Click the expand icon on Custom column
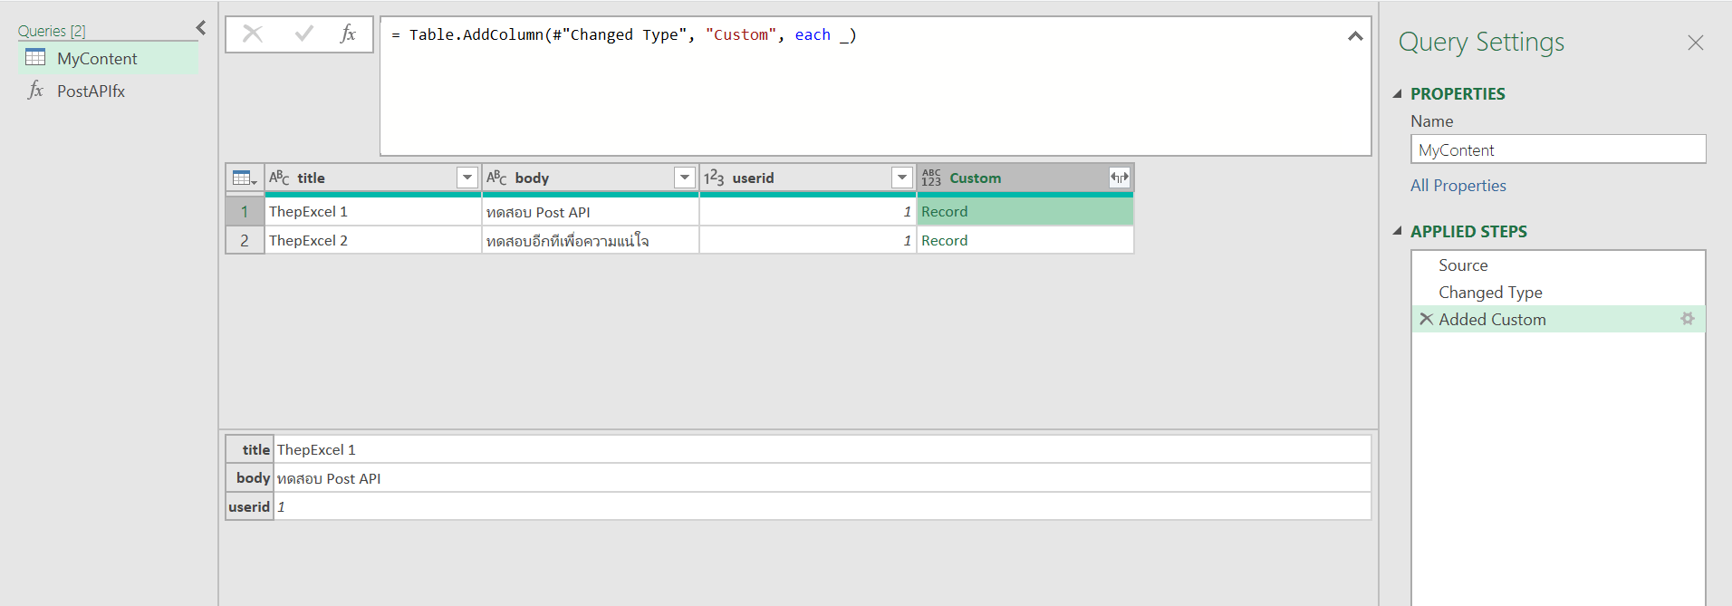The width and height of the screenshot is (1732, 606). click(1119, 178)
